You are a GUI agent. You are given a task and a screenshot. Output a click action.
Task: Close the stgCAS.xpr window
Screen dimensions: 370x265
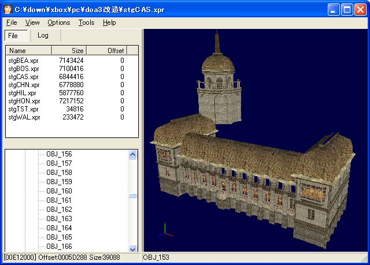[x=360, y=10]
